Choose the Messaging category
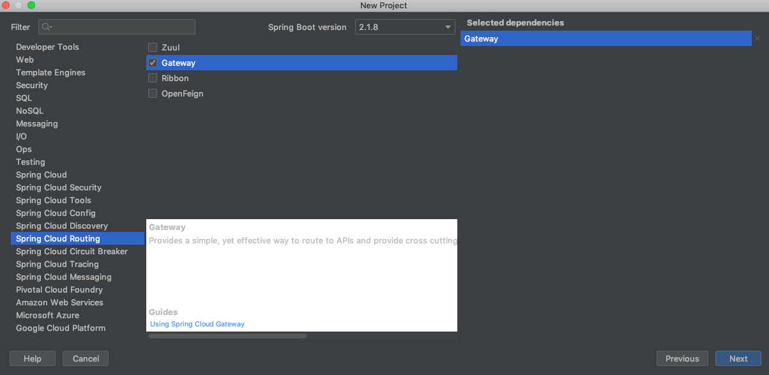This screenshot has height=375, width=769. pyautogui.click(x=36, y=123)
